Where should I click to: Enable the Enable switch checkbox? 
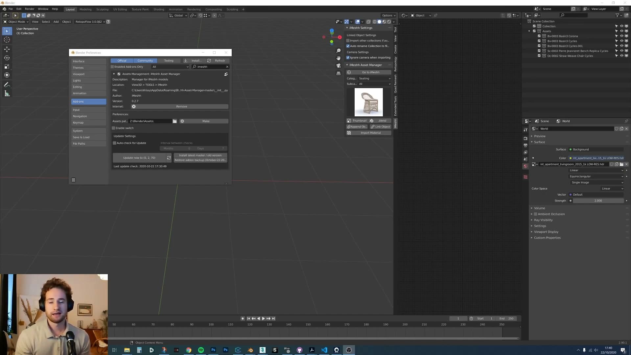point(114,128)
